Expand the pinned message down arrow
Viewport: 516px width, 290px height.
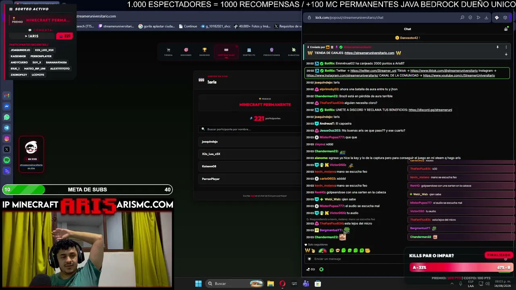point(506,54)
